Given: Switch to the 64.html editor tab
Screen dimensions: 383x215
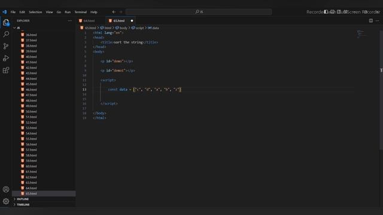Looking at the screenshot, I should pos(89,21).
